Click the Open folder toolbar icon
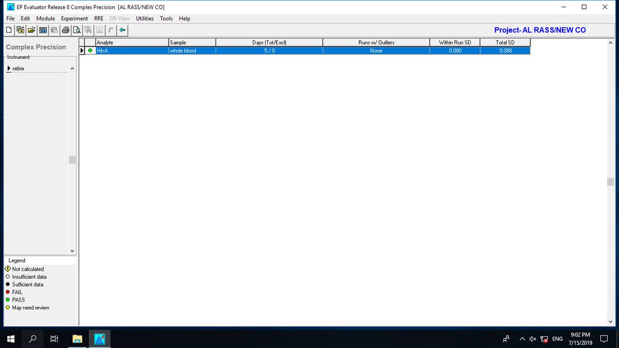This screenshot has width=619, height=348. (31, 30)
